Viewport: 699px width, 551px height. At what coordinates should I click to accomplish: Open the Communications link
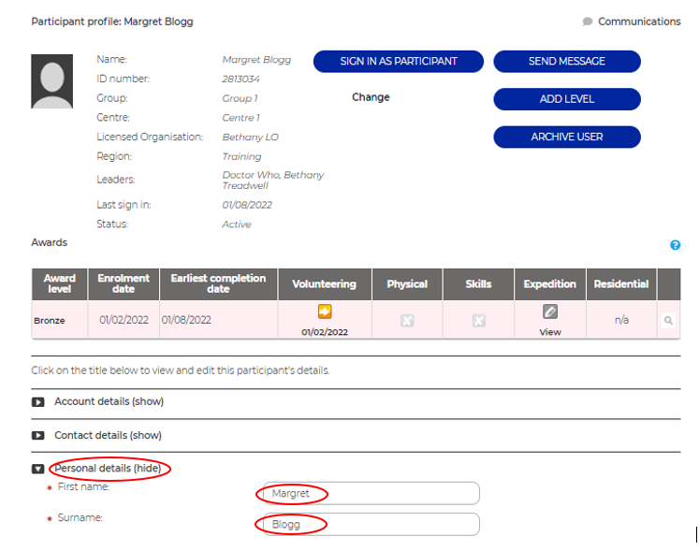tap(639, 22)
